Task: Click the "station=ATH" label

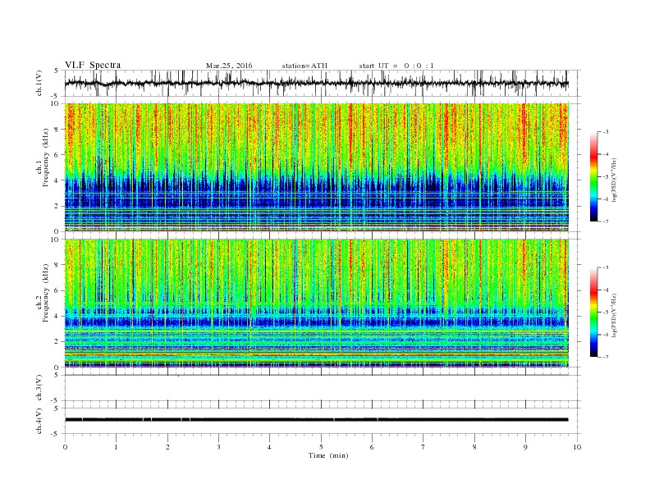Action: pyautogui.click(x=304, y=66)
